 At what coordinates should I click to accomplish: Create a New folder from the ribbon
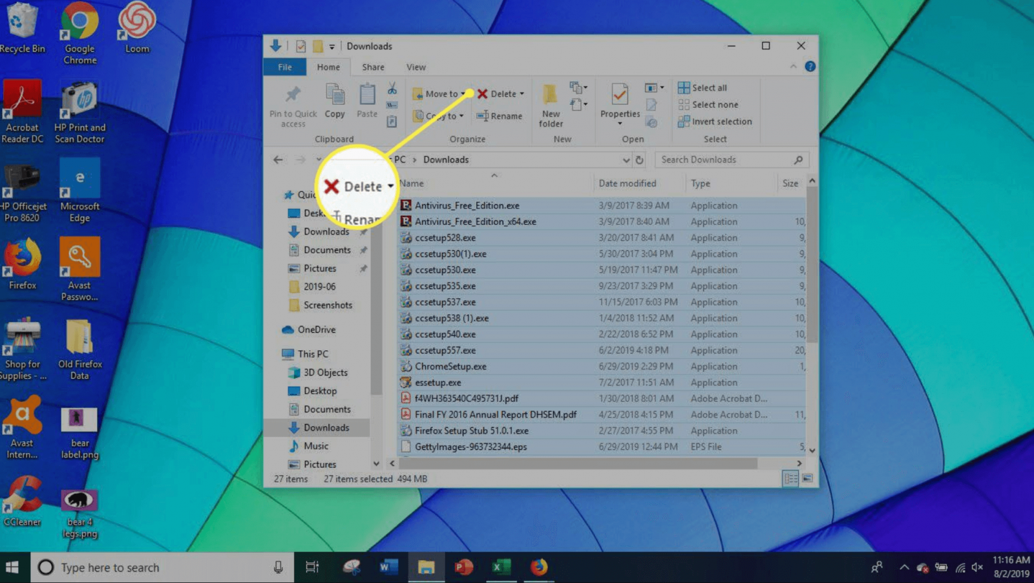coord(551,106)
